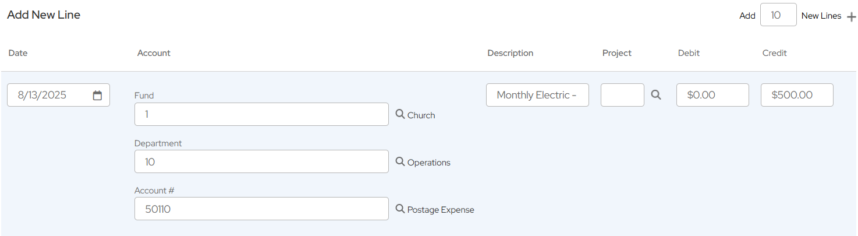Click the Fund lookup magnifier beside Church
This screenshot has width=858, height=236.
coord(400,114)
